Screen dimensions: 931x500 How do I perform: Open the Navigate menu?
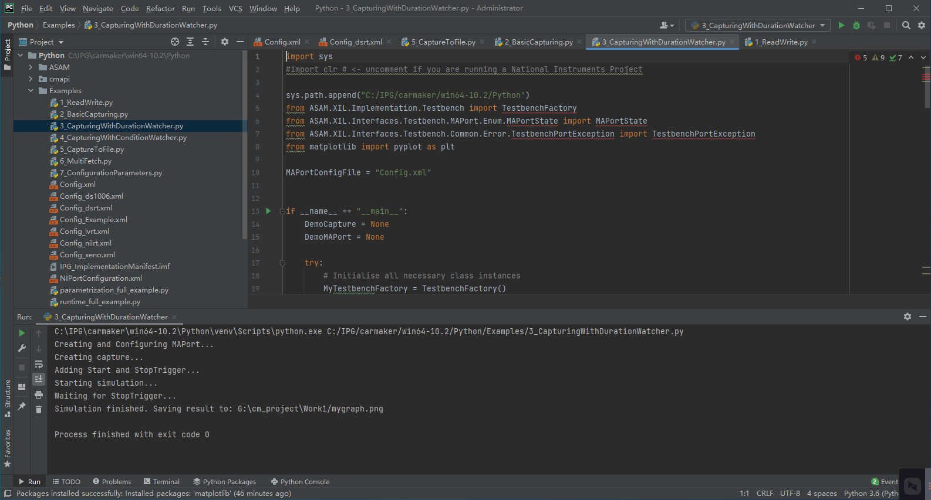[98, 8]
